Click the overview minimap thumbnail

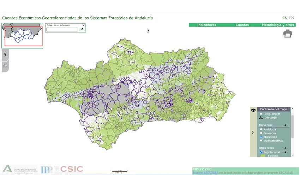(x=22, y=36)
